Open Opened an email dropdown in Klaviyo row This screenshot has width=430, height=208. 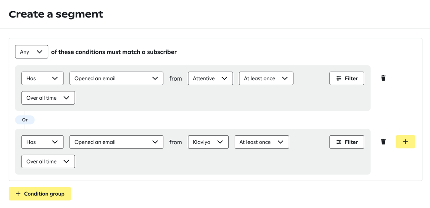(x=116, y=142)
